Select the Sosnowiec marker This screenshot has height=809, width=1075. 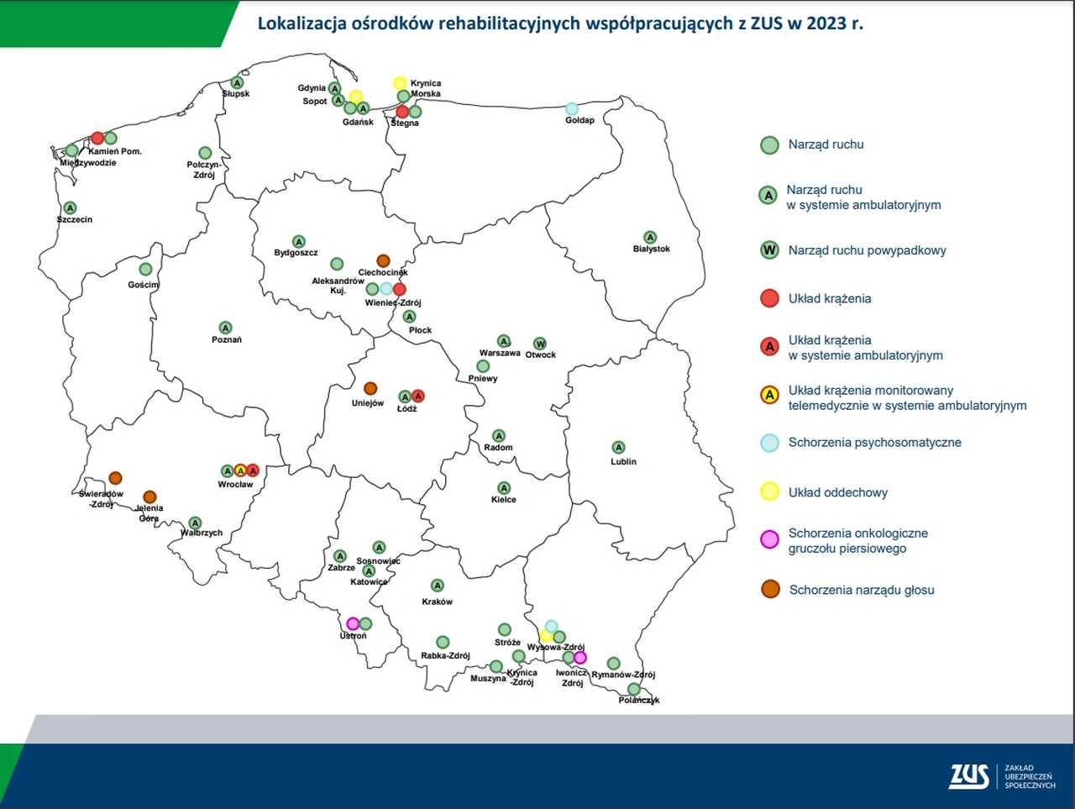[379, 548]
